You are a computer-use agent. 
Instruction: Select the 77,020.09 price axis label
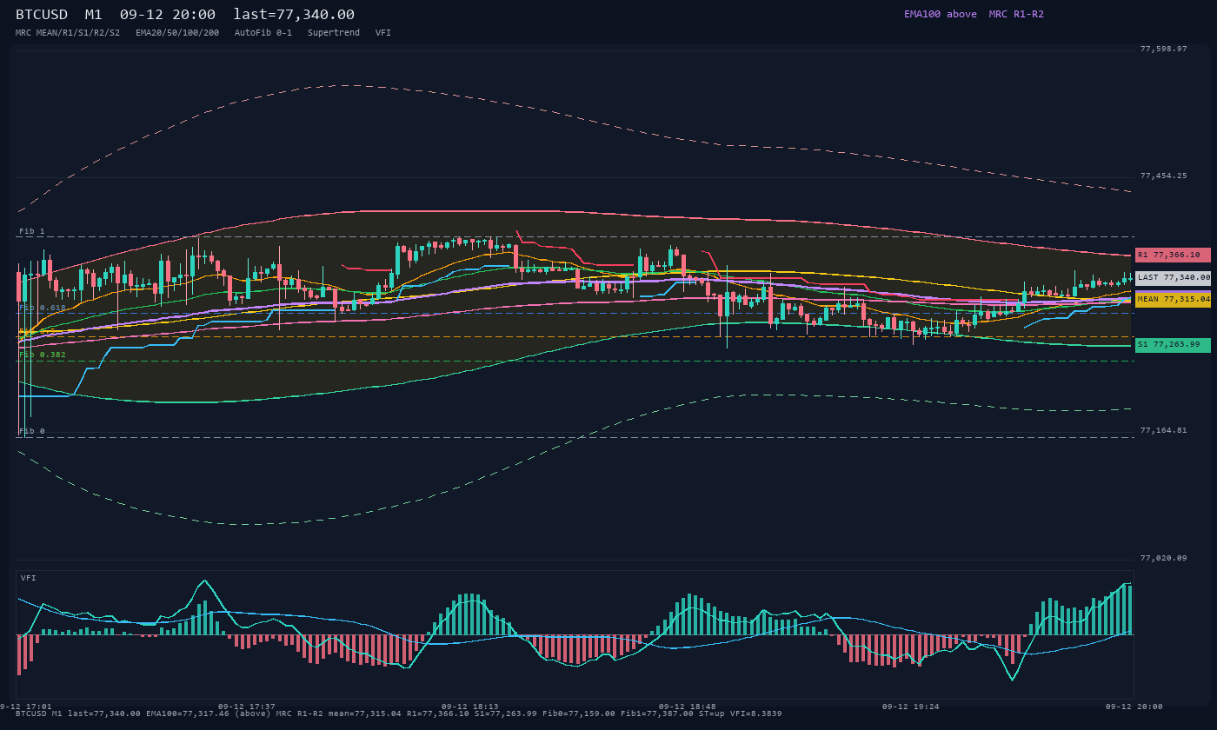(1163, 558)
